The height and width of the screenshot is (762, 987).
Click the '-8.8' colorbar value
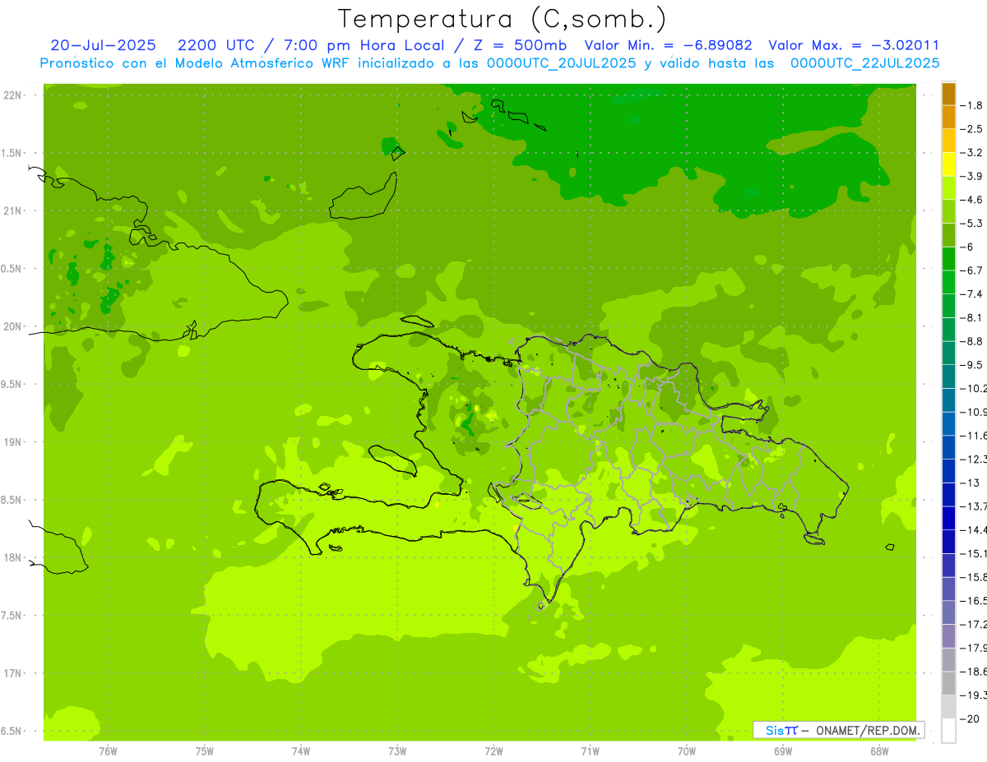pos(973,341)
